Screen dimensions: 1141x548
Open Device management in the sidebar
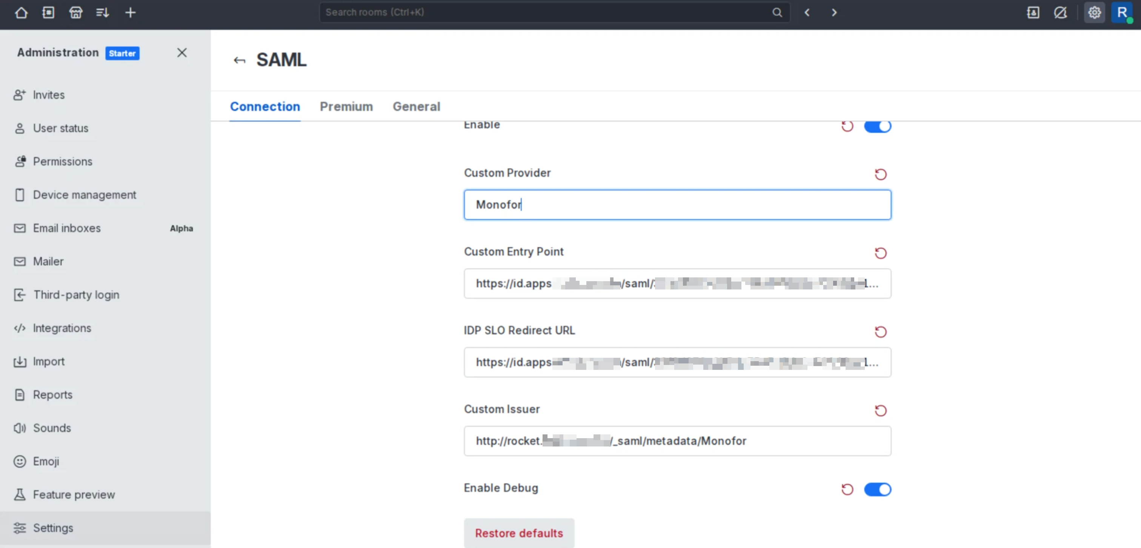tap(105, 194)
